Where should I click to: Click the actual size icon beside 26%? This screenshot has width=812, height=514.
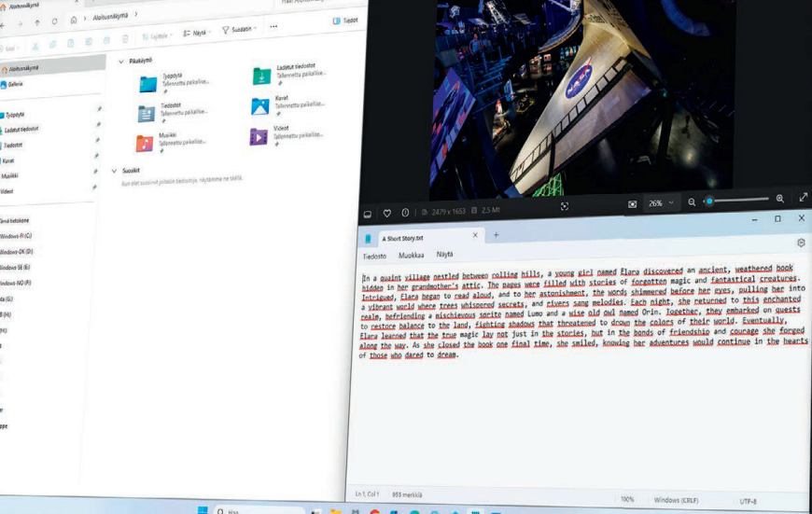pyautogui.click(x=632, y=204)
